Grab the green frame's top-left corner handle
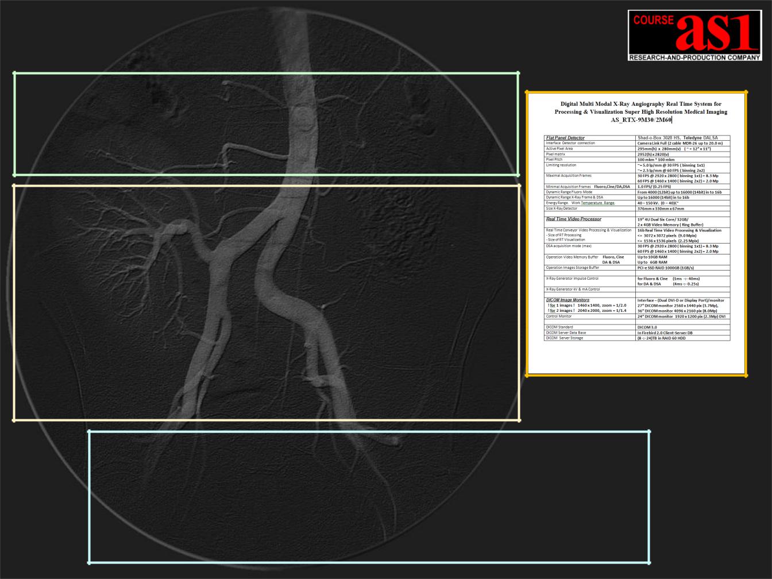 [14, 73]
